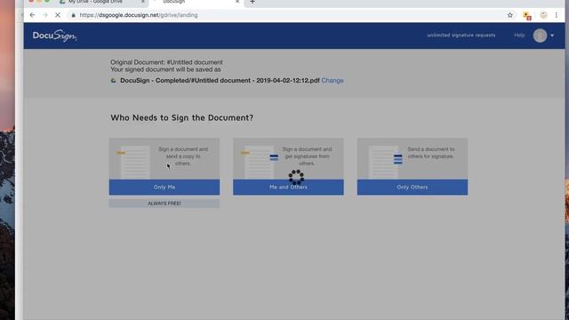Click the DocuSign logo

point(54,36)
